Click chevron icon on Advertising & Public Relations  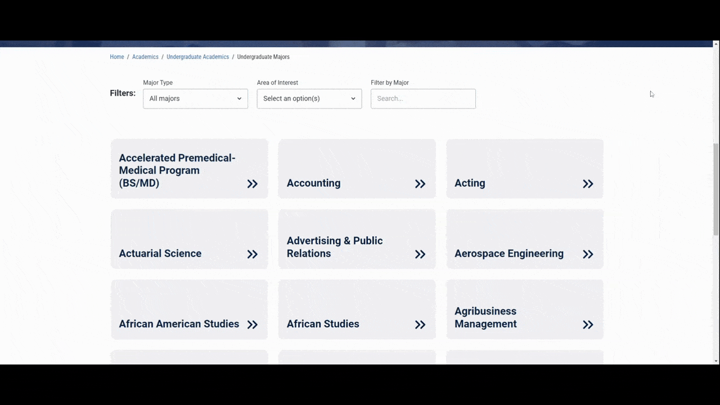point(420,254)
